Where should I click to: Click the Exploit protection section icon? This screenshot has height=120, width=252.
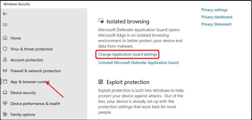click(101, 82)
